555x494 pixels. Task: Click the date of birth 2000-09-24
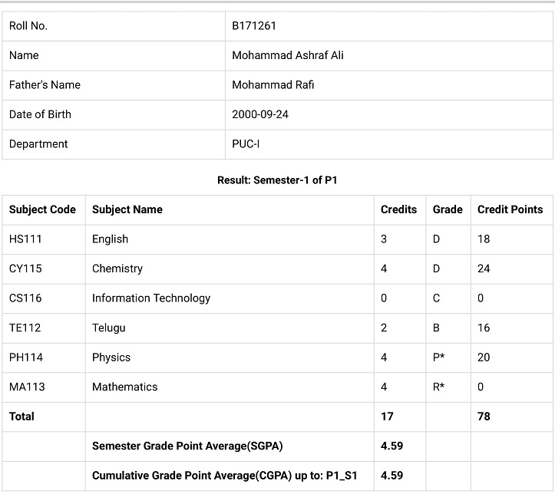click(x=260, y=114)
